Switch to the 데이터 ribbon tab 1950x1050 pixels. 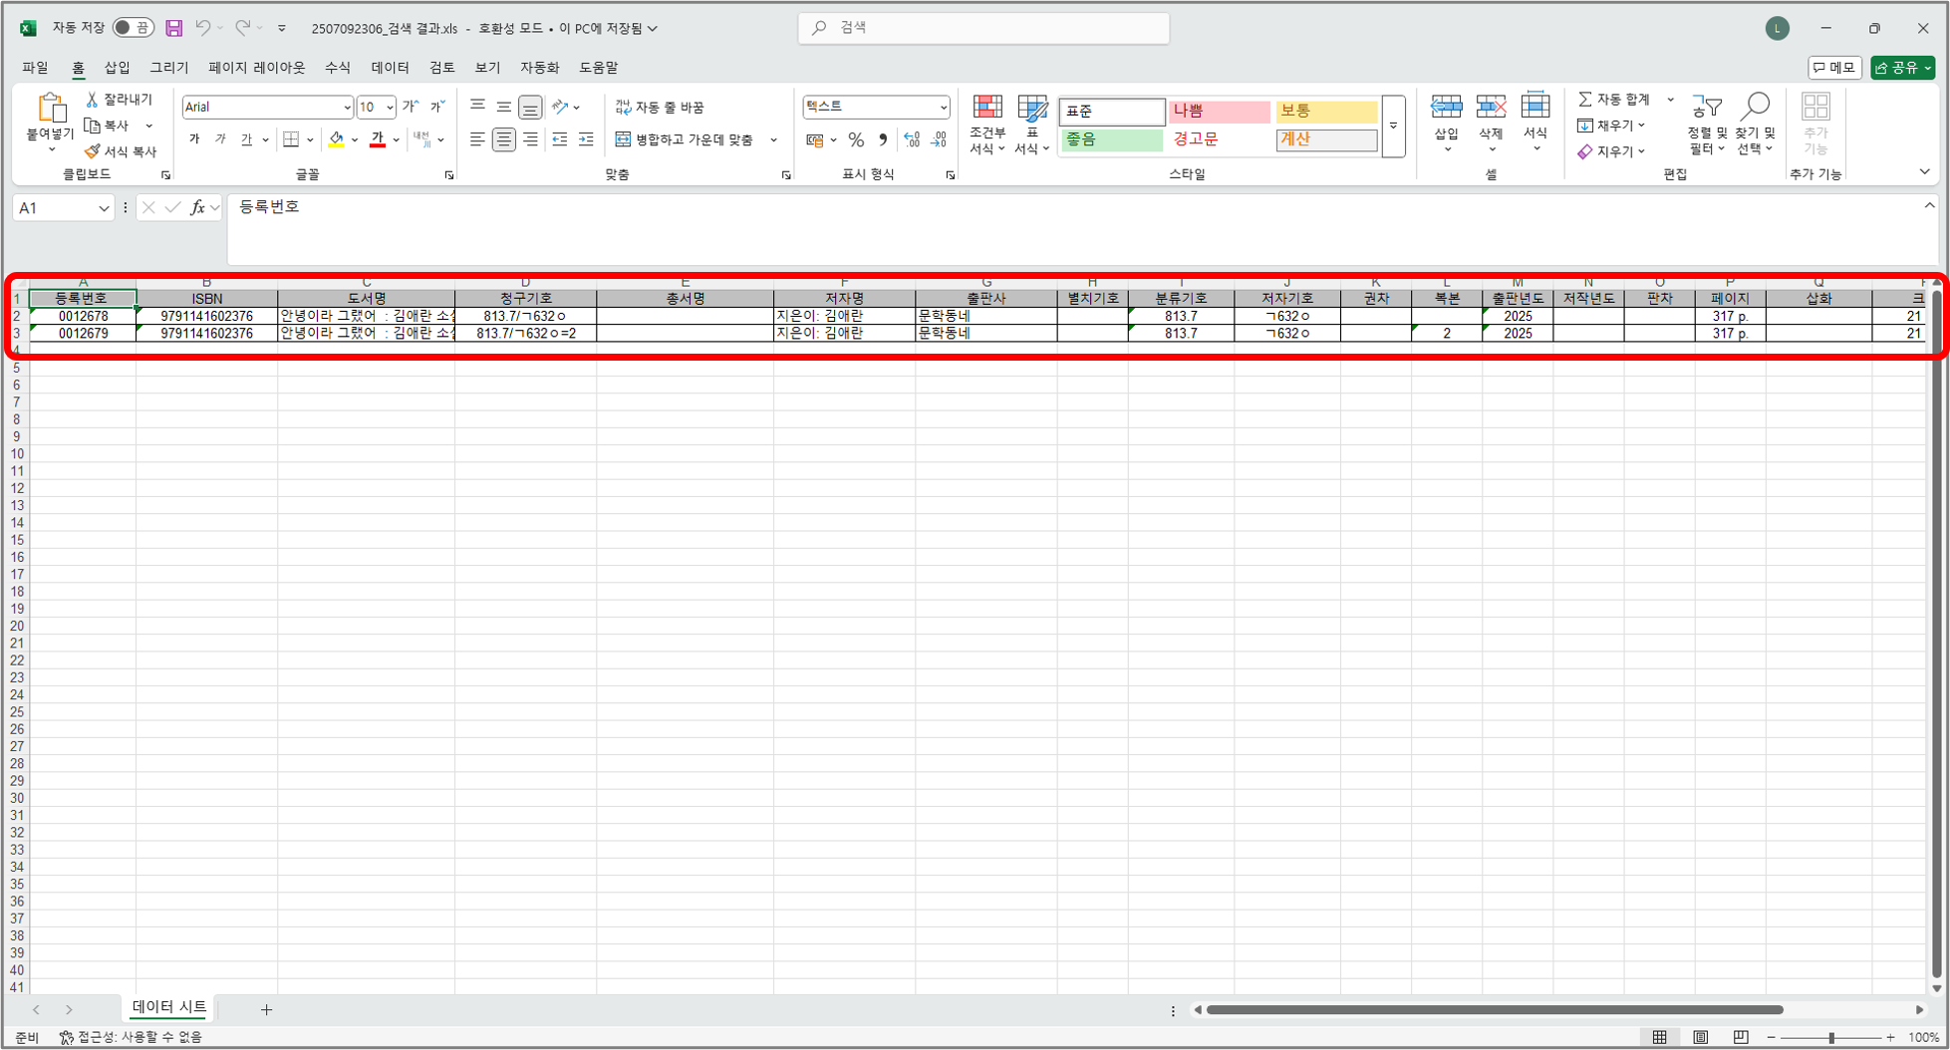390,68
